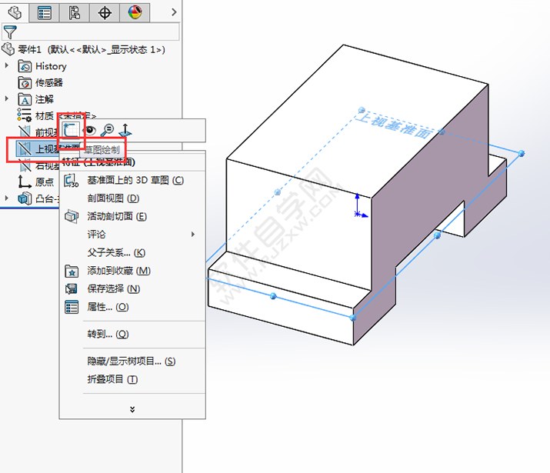Image resolution: width=550 pixels, height=473 pixels.
Task: Click the add to favorites star icon
Action: [x=72, y=271]
